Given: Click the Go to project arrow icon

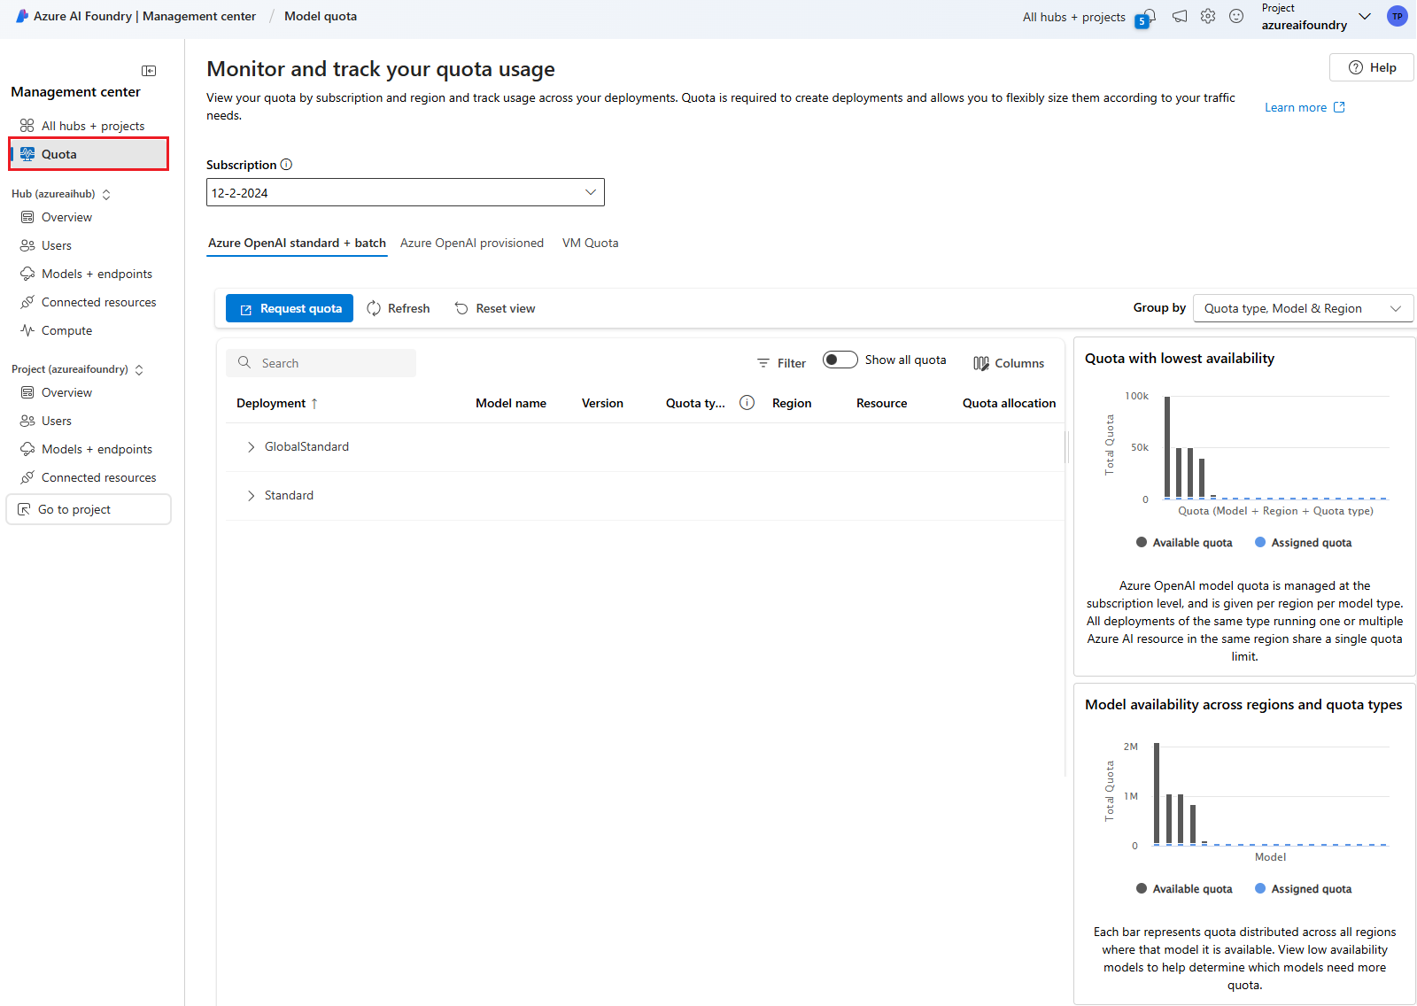Looking at the screenshot, I should [x=24, y=509].
